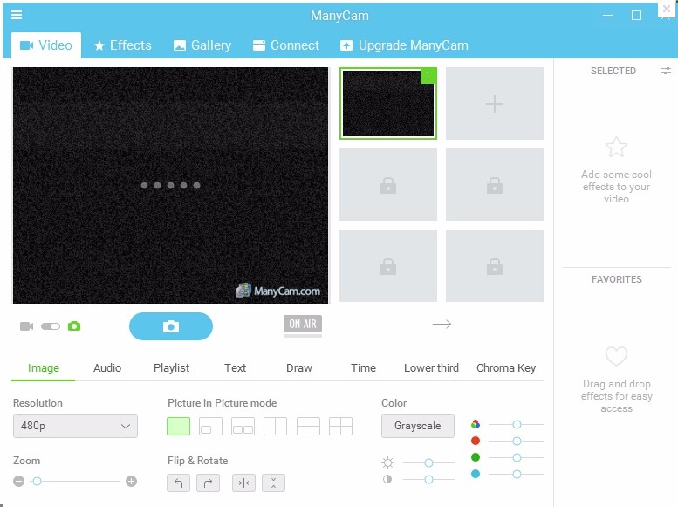The width and height of the screenshot is (678, 507).
Task: Open the Draw tab
Action: pos(299,367)
